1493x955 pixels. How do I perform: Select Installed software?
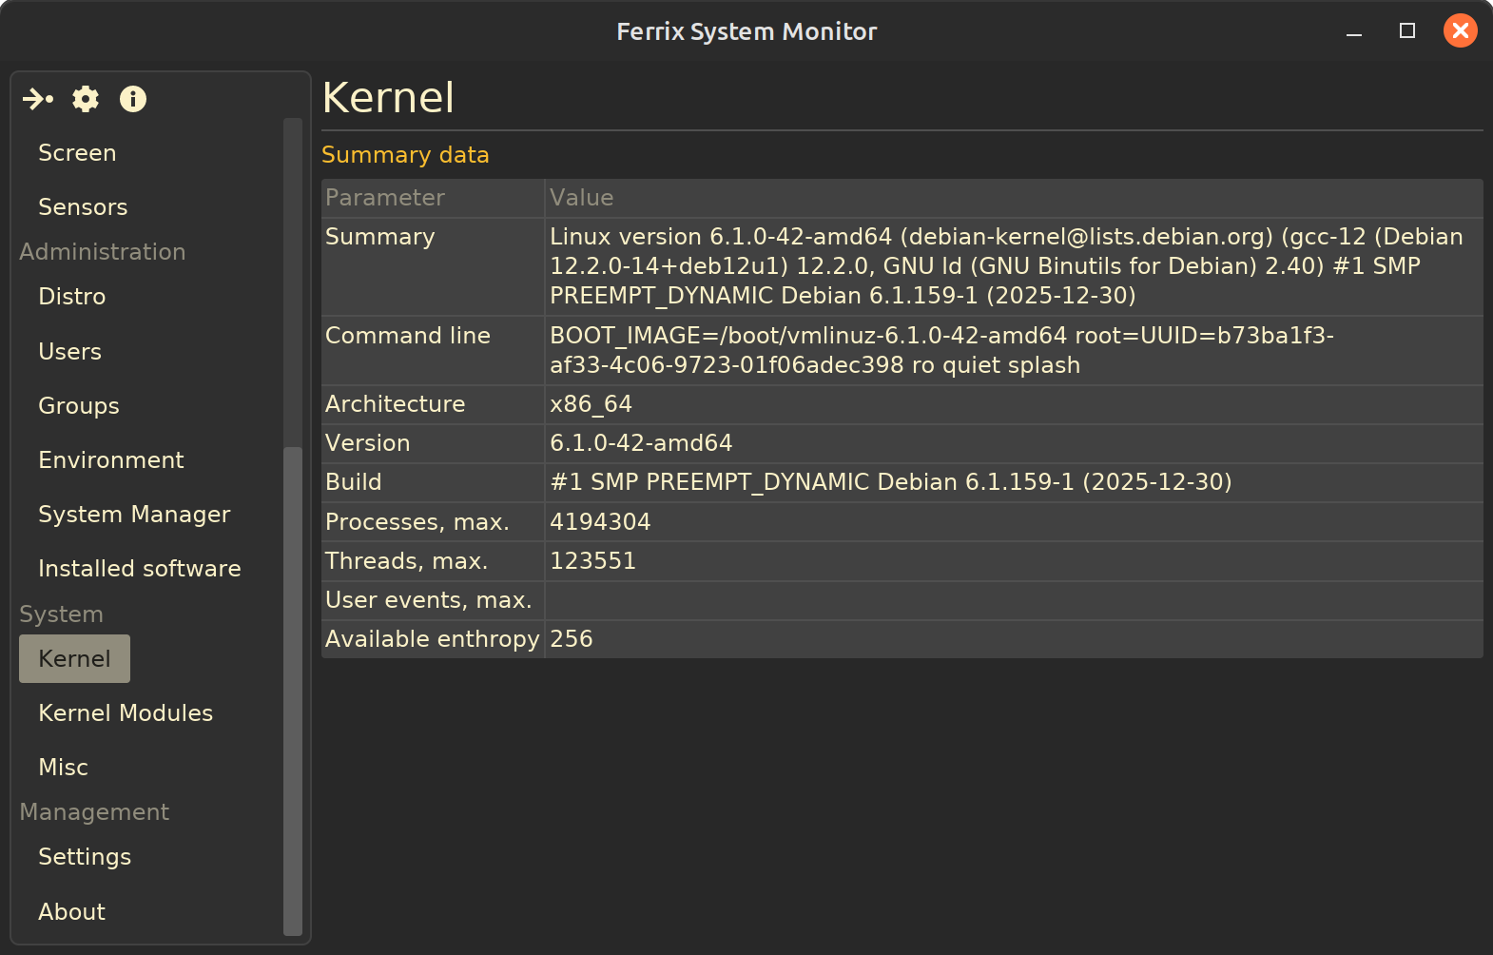[140, 569]
